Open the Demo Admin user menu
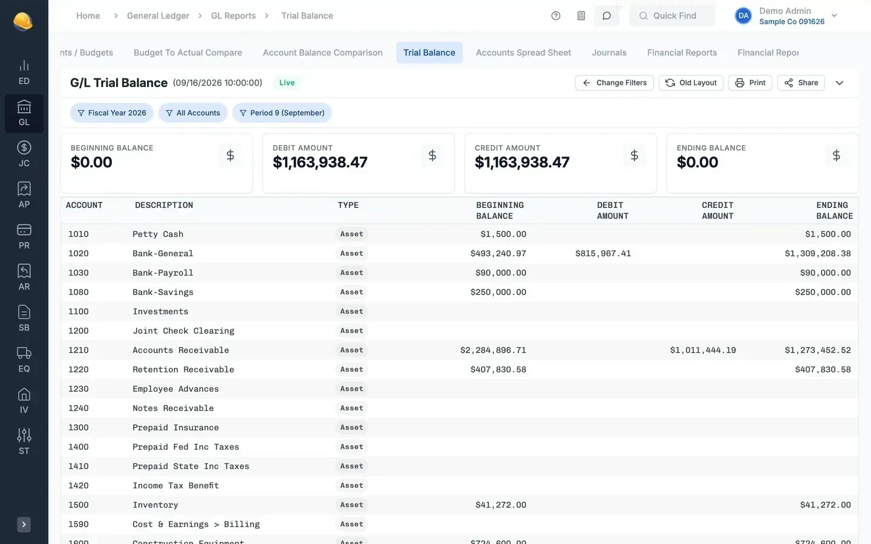This screenshot has width=871, height=544. [786, 16]
